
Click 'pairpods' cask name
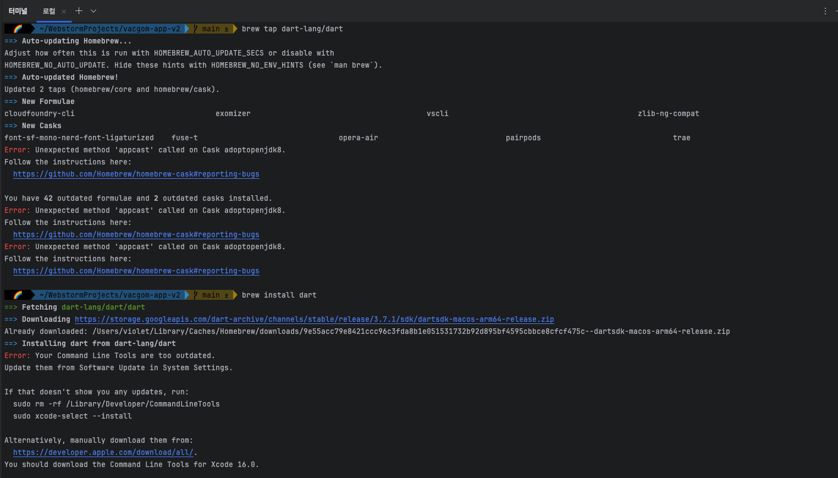tap(523, 138)
